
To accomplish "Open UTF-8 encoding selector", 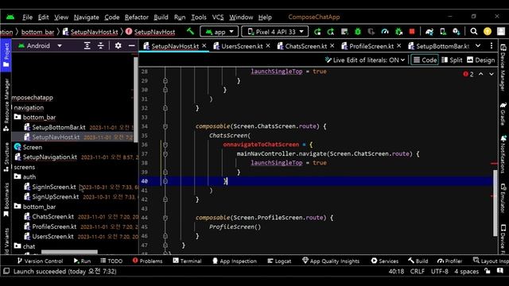I will point(440,272).
